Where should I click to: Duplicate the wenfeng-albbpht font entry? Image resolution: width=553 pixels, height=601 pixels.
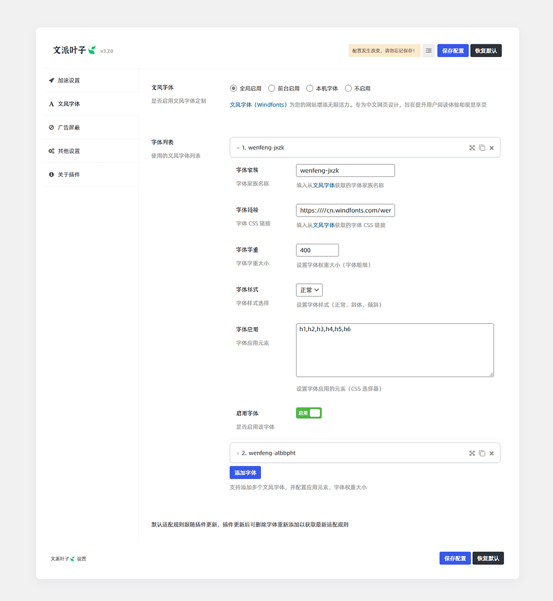482,454
